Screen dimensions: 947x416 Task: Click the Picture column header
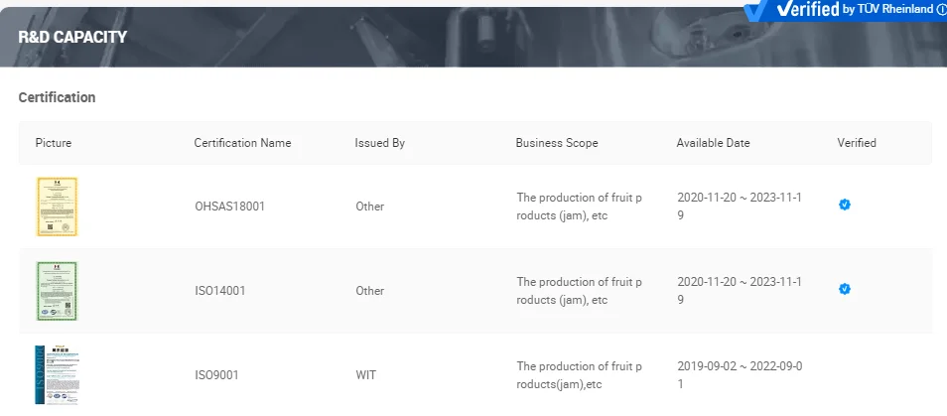pyautogui.click(x=54, y=143)
